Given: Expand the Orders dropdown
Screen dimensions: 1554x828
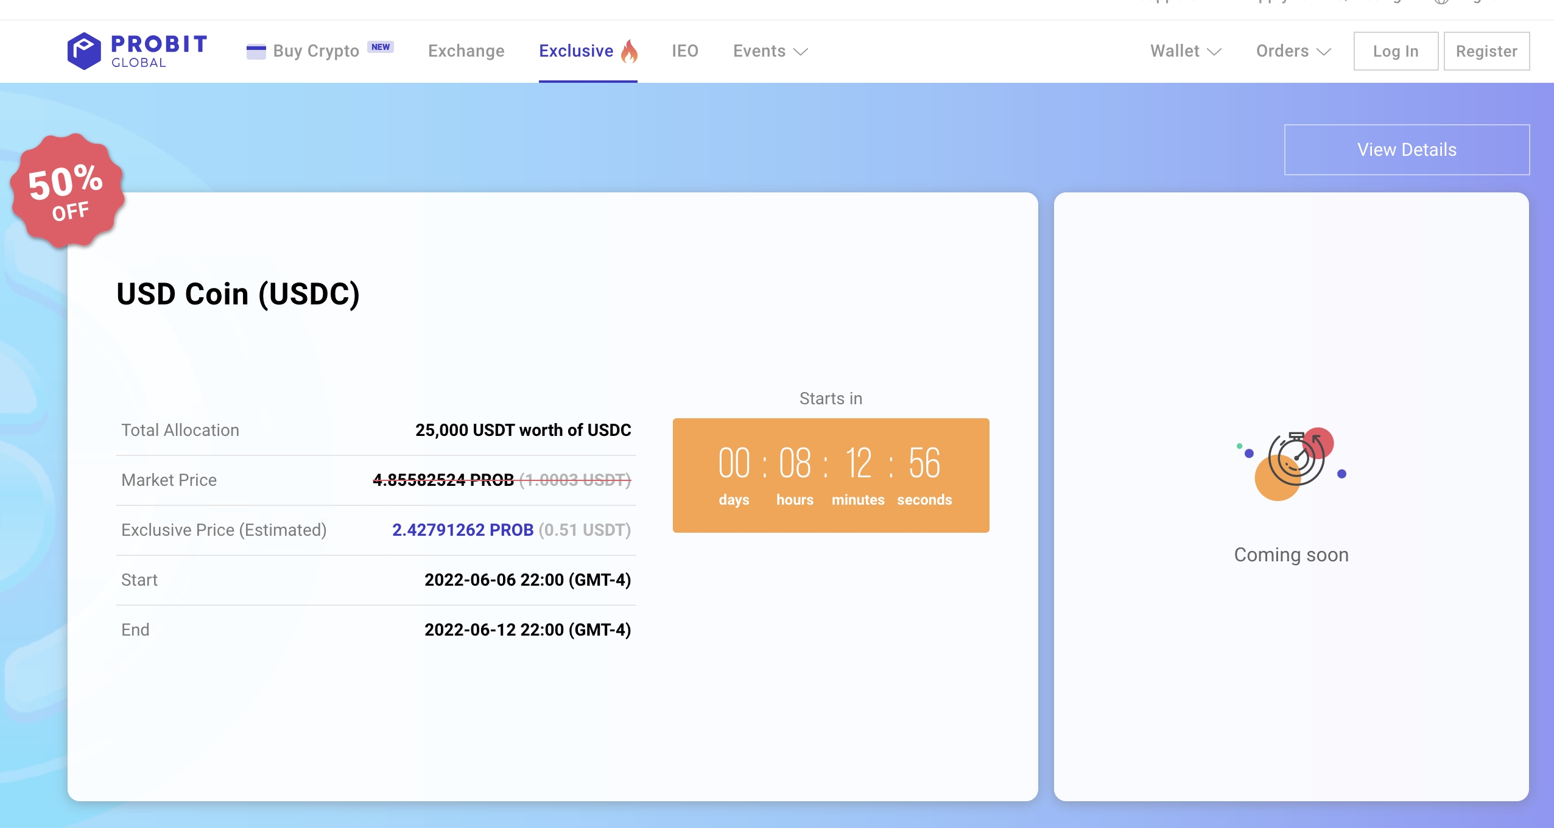Looking at the screenshot, I should (x=1294, y=51).
